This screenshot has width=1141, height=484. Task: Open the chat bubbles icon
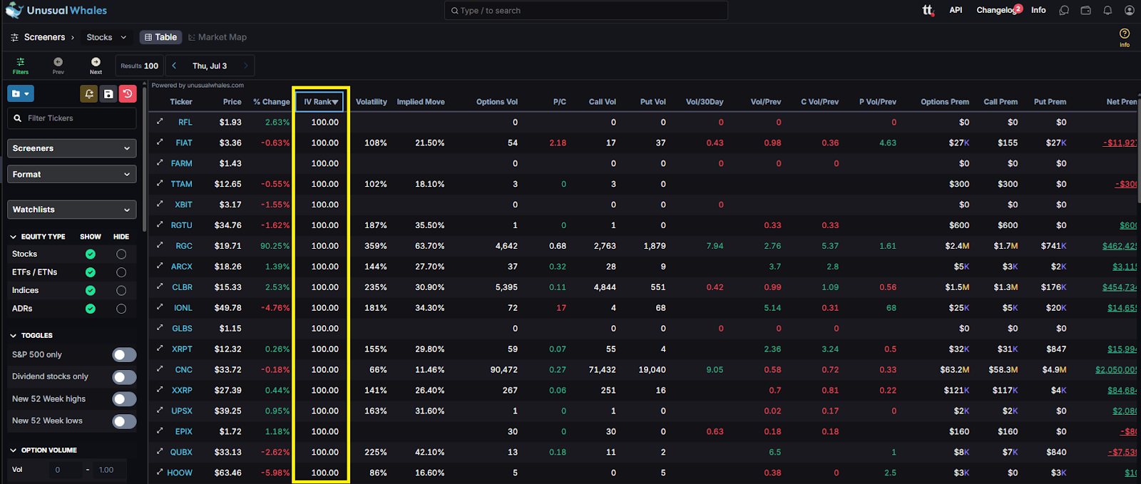tap(1064, 11)
